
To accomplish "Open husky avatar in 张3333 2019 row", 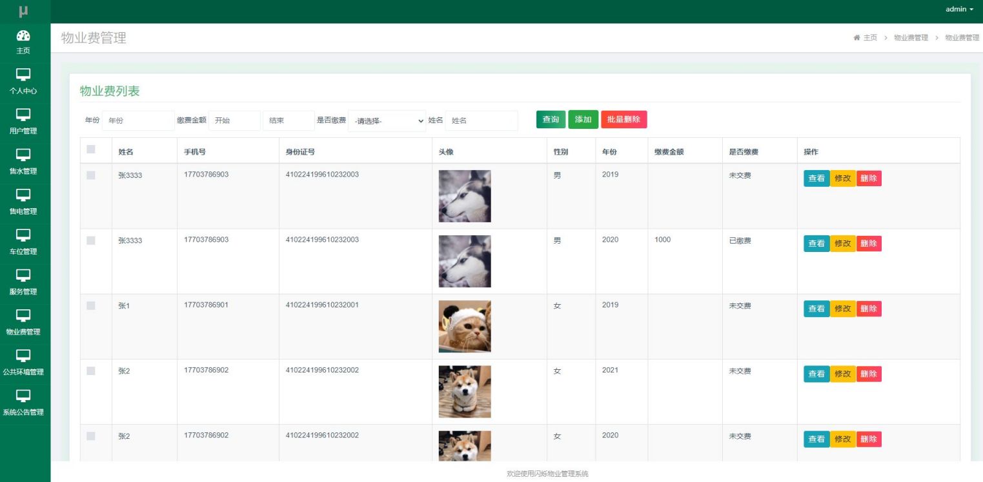I will coord(465,196).
